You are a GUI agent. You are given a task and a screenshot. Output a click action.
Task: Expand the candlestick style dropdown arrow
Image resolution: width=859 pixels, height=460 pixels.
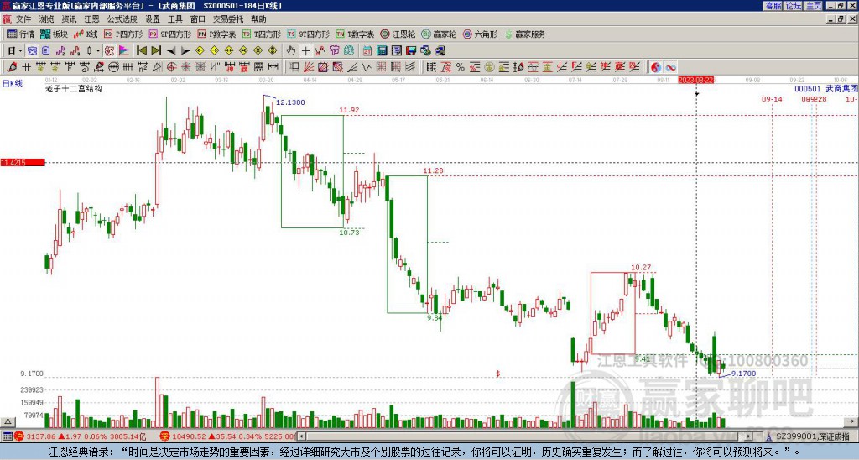[97, 50]
